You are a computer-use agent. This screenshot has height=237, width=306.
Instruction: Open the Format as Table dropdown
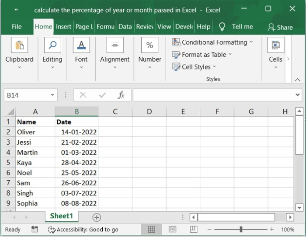202,55
